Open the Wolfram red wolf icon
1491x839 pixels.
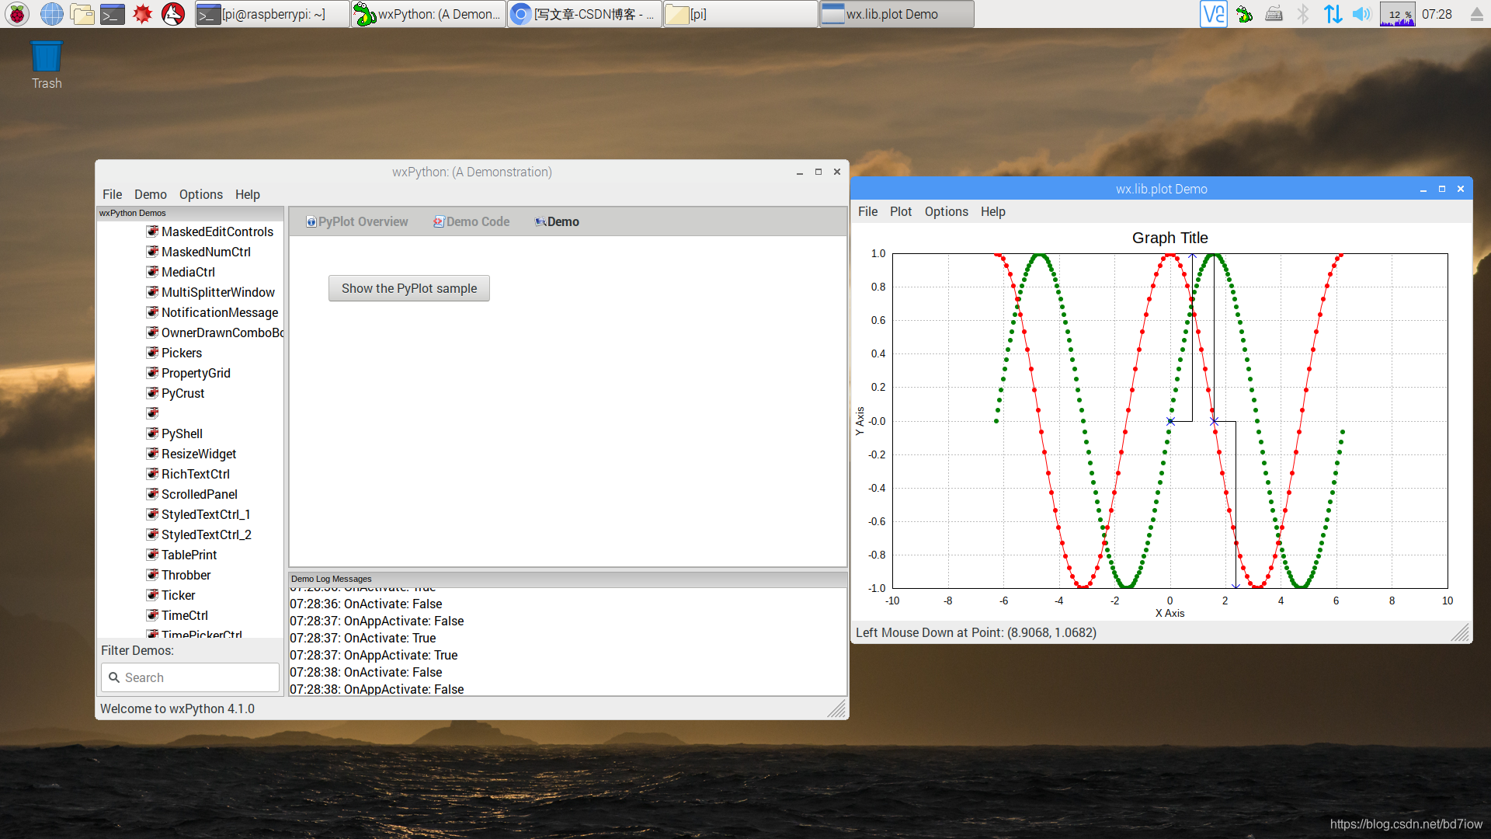pyautogui.click(x=172, y=13)
